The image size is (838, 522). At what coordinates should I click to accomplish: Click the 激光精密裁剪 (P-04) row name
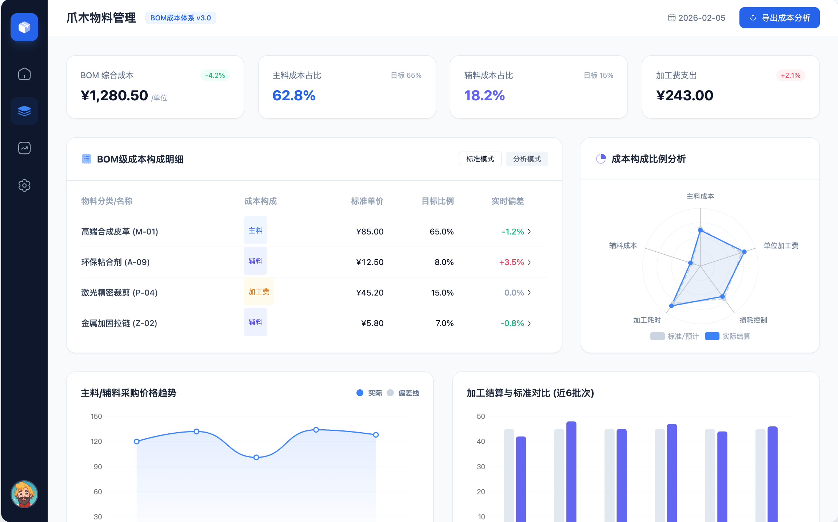click(119, 293)
